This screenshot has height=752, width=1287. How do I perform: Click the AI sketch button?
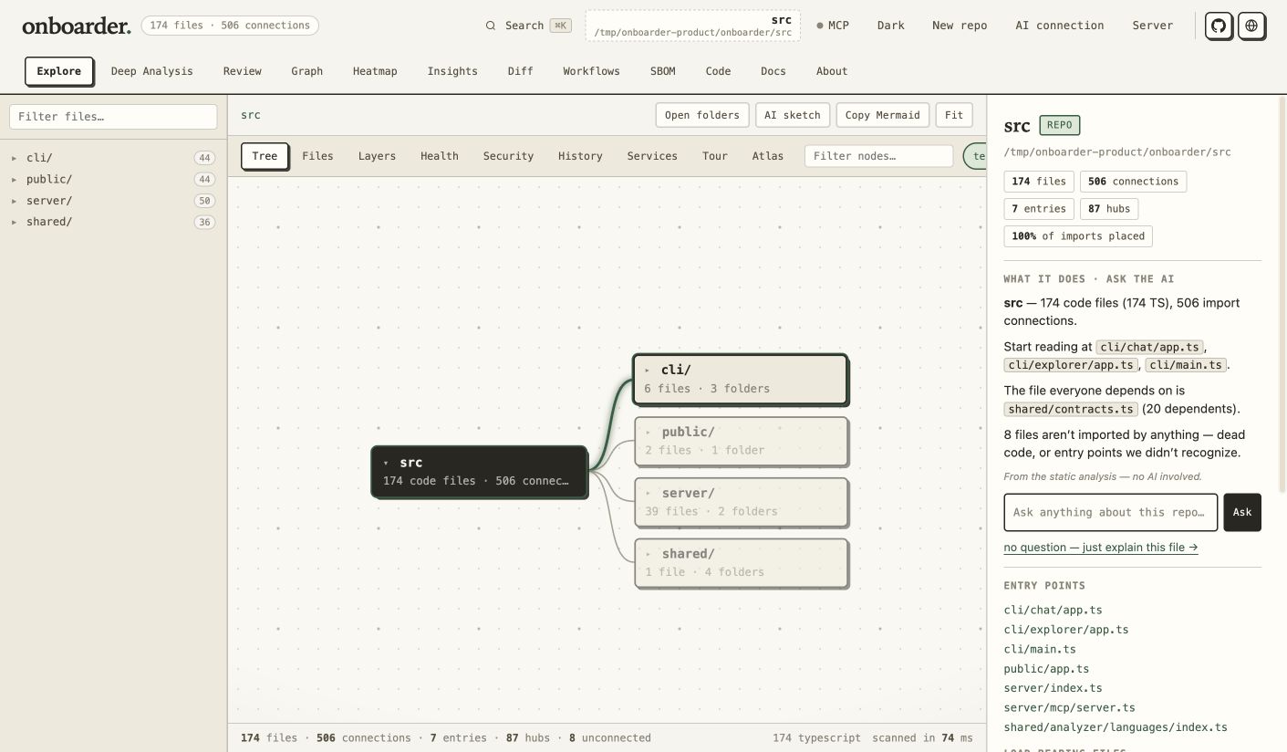[x=793, y=115]
